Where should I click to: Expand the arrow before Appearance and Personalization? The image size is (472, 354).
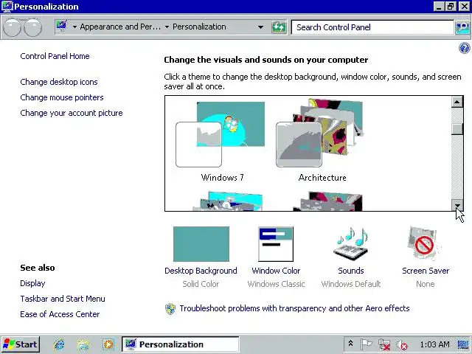pyautogui.click(x=74, y=27)
